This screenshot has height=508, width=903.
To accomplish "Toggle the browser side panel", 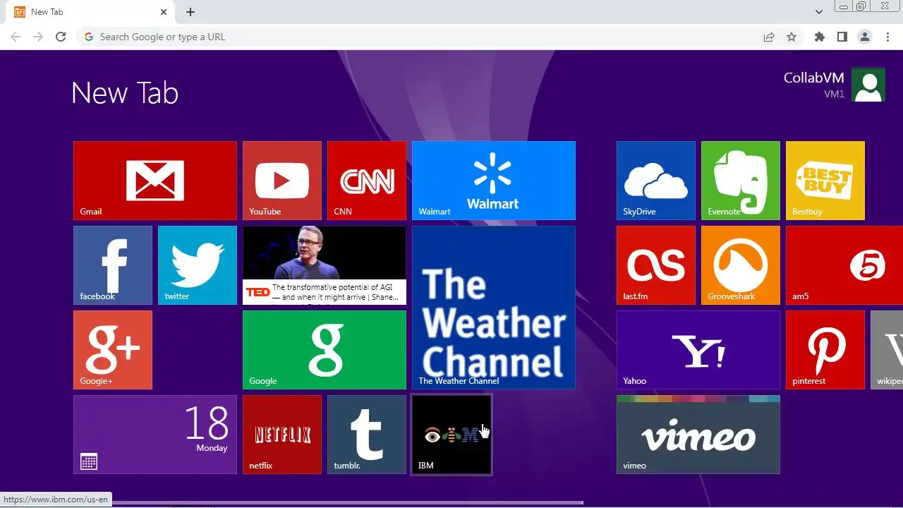I will click(842, 37).
